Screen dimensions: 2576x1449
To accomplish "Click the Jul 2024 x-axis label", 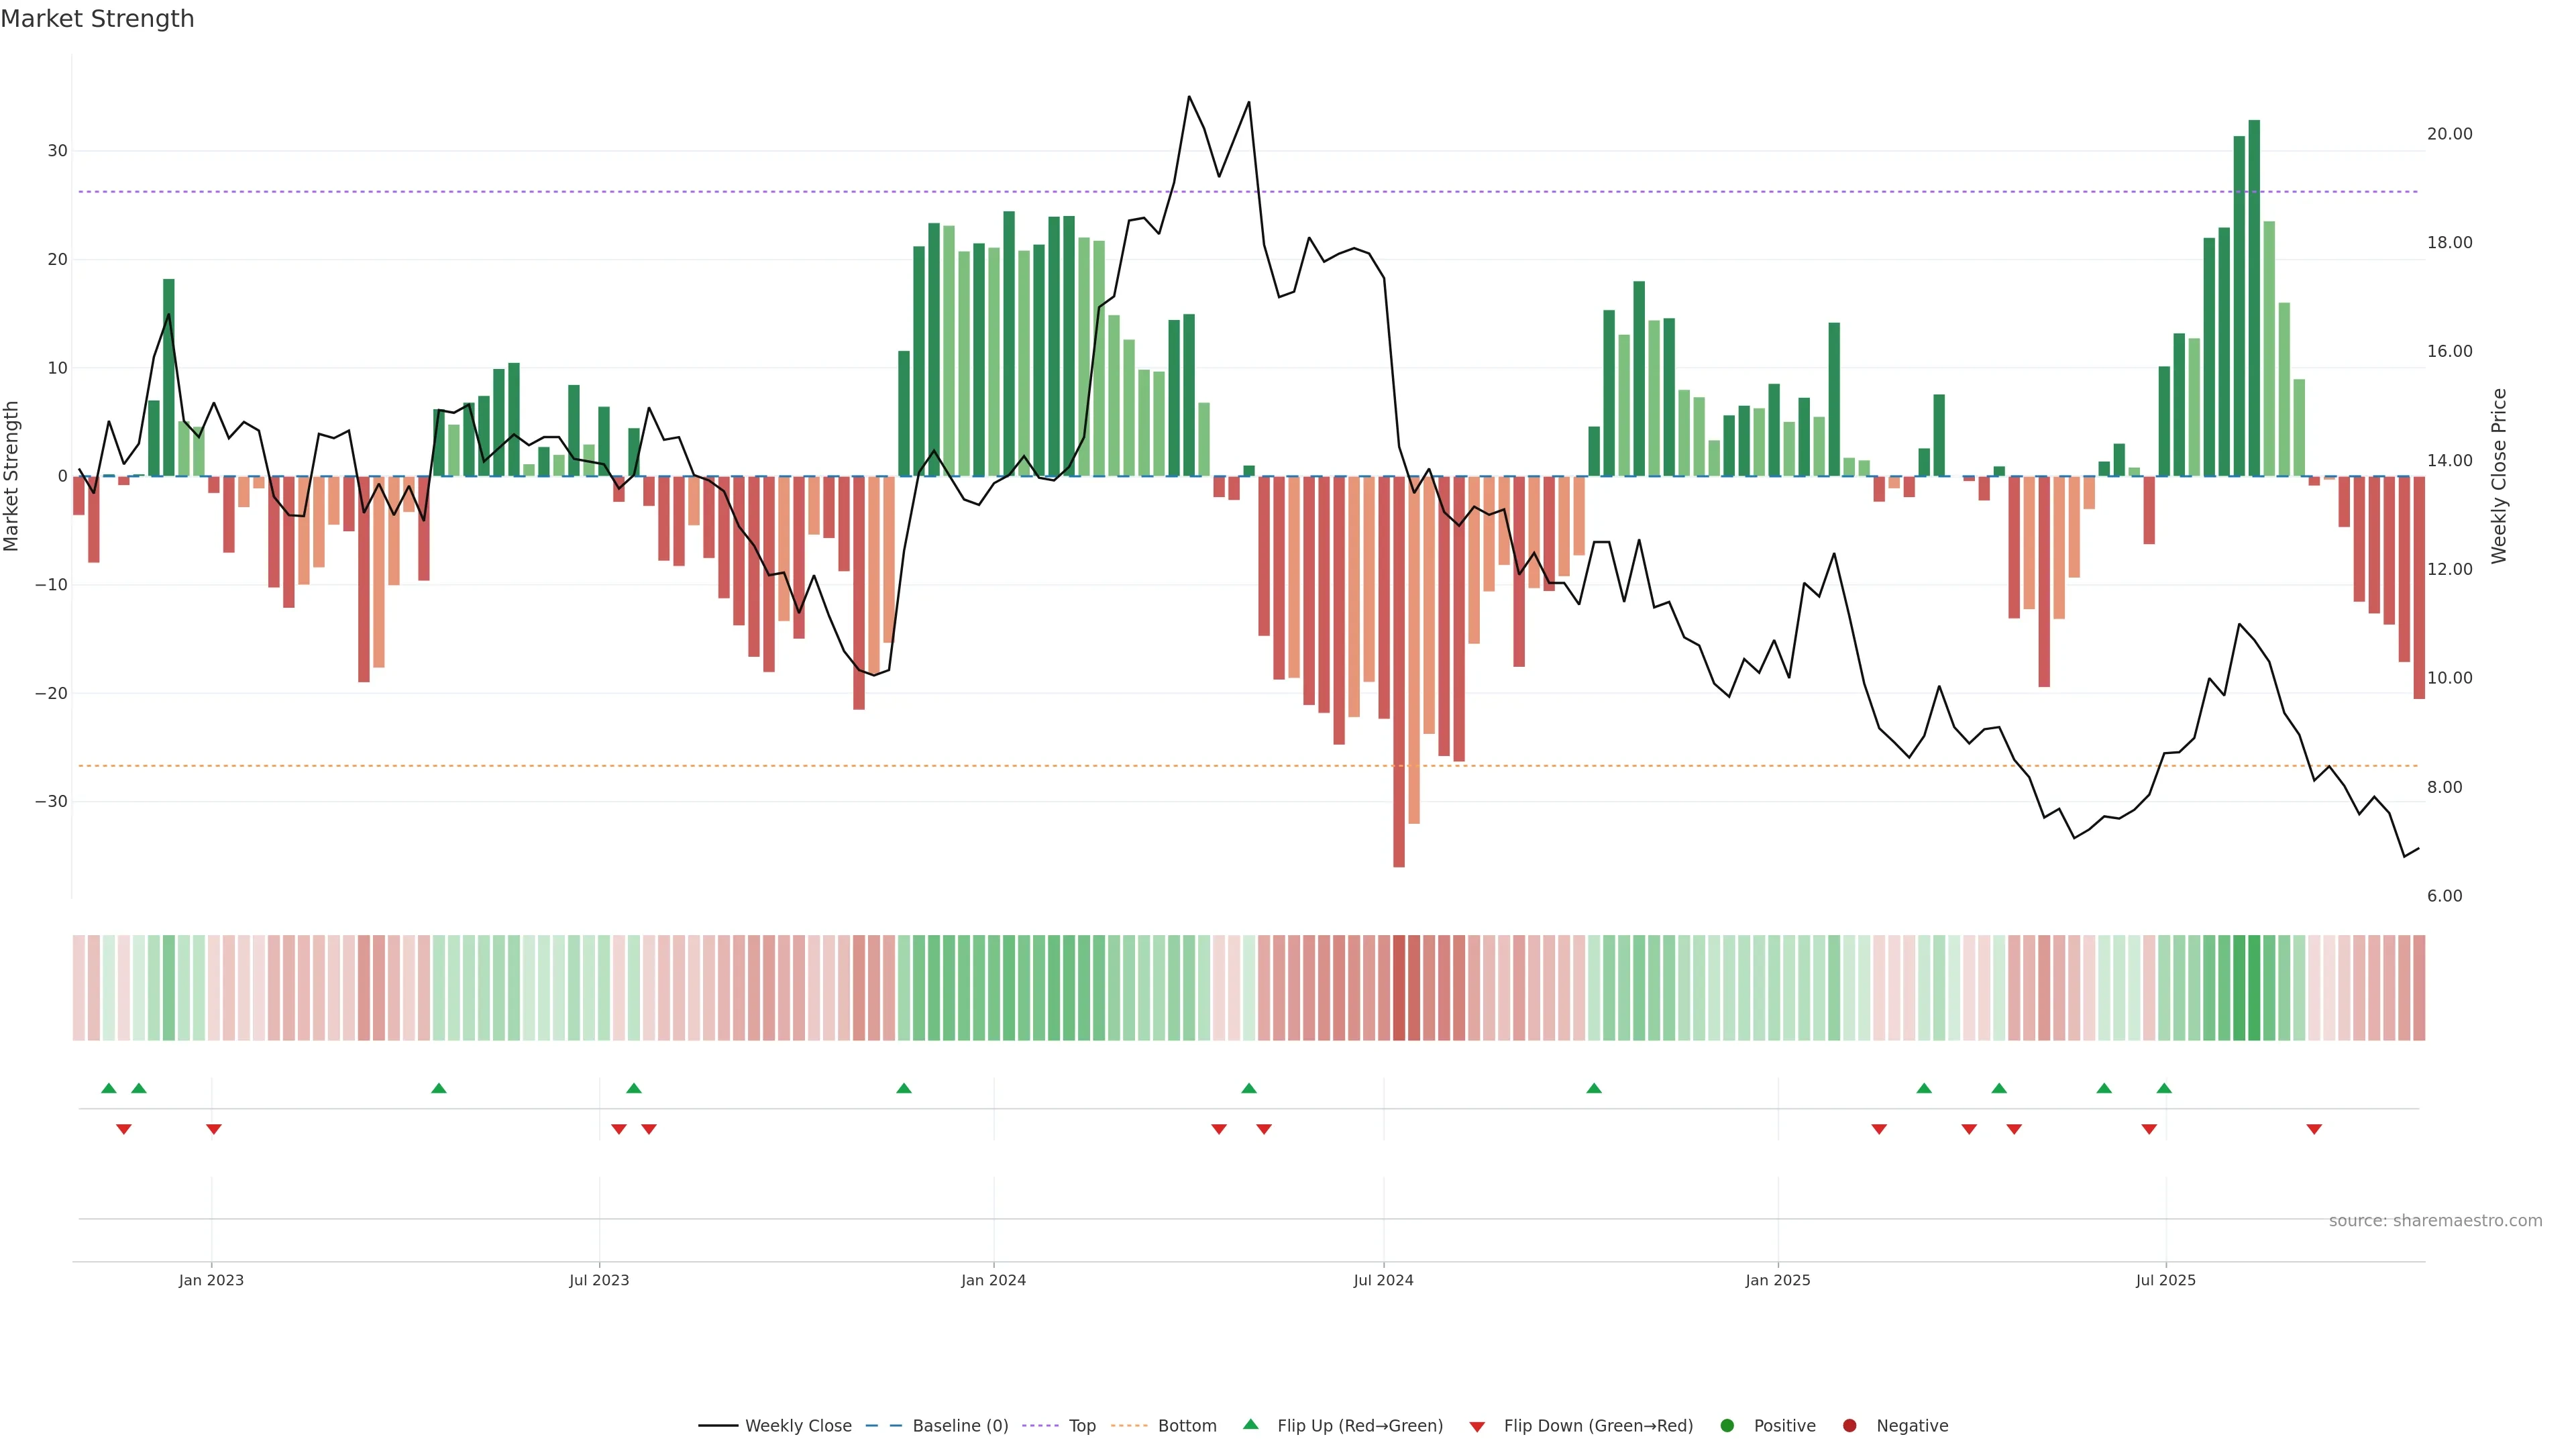I will (1383, 1280).
